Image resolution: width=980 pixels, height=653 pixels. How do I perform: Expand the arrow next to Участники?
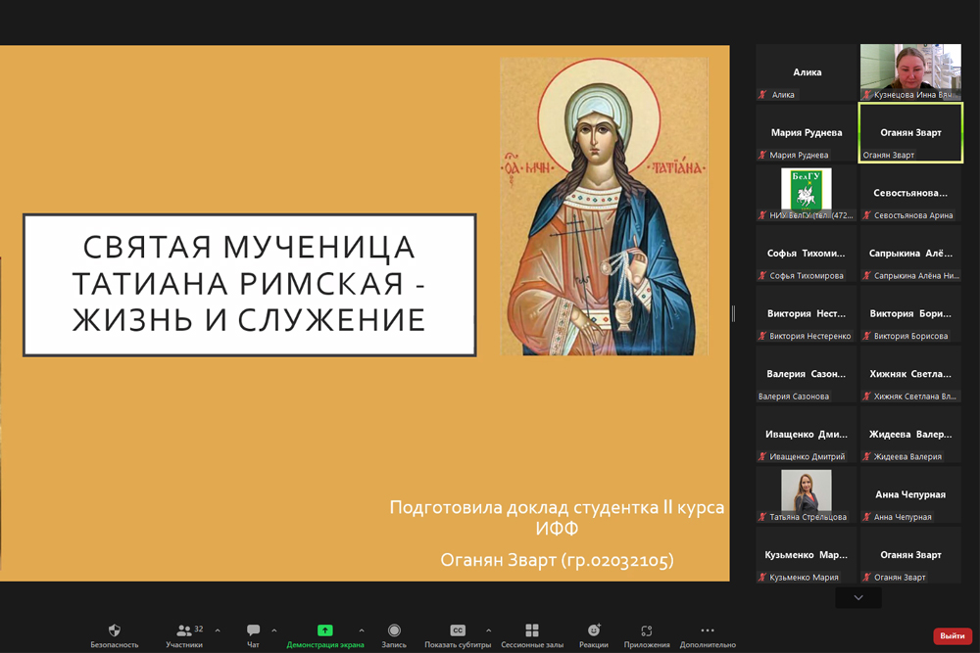click(x=218, y=630)
